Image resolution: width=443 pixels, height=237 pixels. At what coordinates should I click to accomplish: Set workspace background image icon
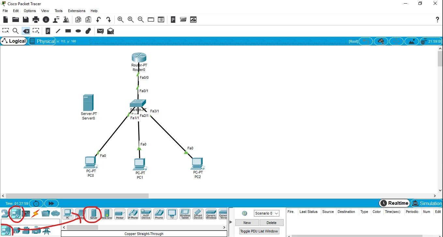(412, 41)
